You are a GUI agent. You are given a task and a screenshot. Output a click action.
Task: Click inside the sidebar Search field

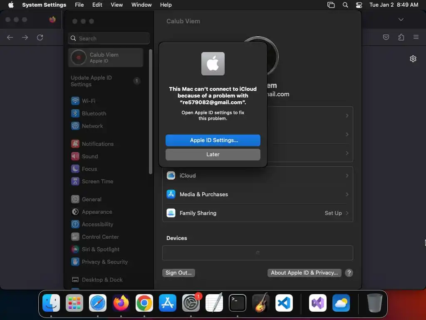tap(109, 38)
